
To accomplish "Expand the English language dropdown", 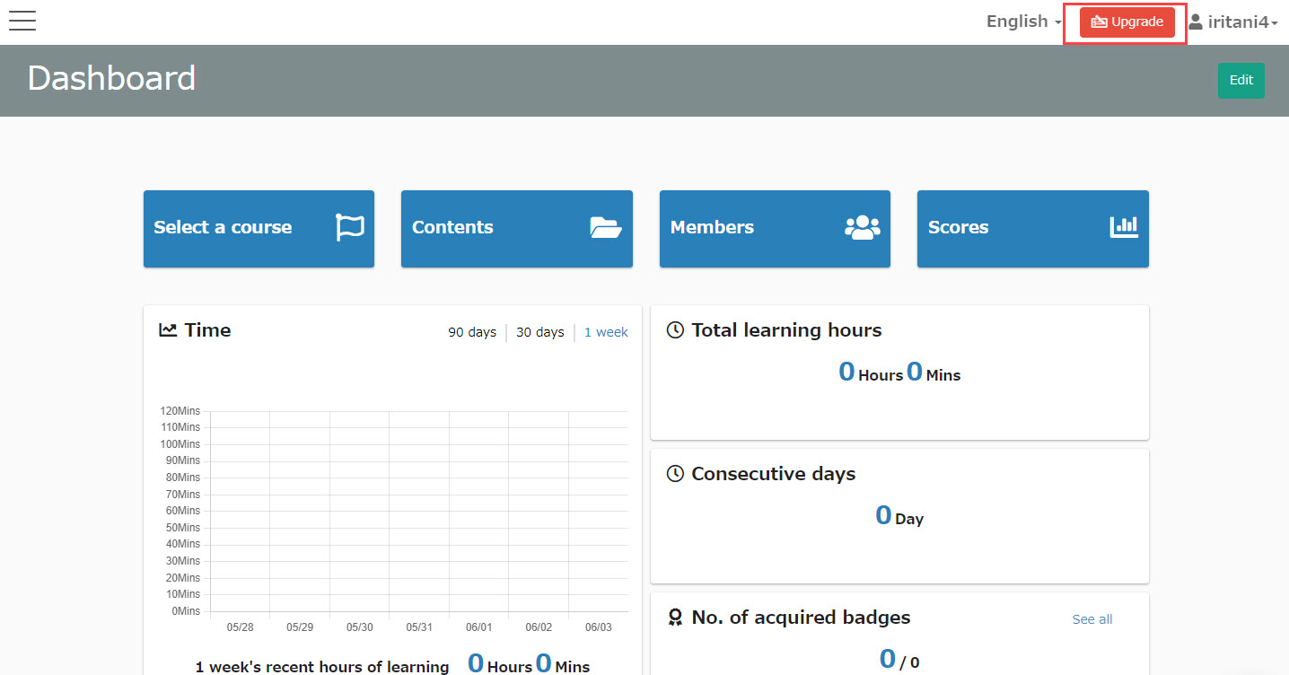I will point(1023,22).
